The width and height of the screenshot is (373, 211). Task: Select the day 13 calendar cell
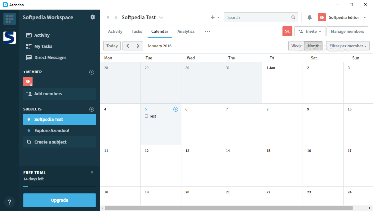click(202, 166)
